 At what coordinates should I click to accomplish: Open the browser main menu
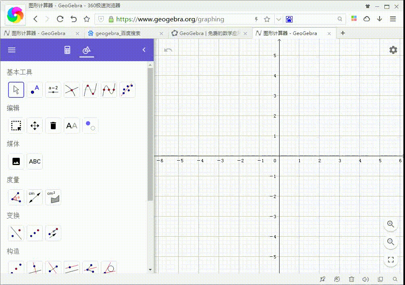coord(393,19)
